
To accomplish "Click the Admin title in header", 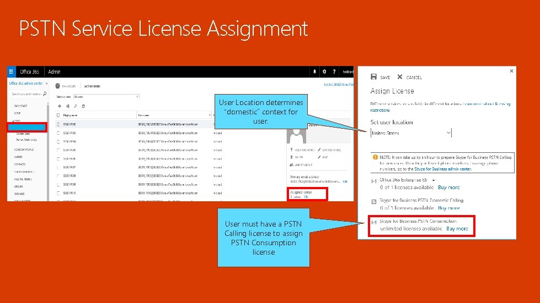I will tap(54, 71).
